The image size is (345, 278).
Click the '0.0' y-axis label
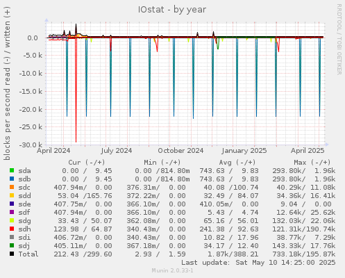(33, 38)
